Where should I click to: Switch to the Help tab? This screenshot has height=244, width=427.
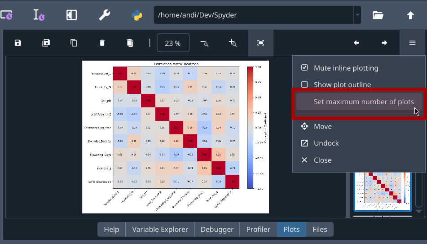111,230
